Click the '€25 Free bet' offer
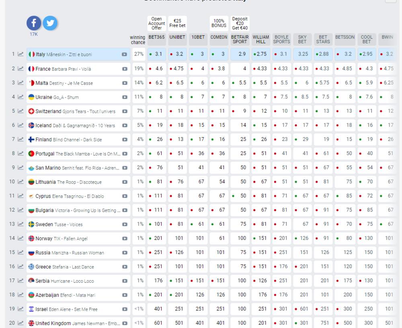This screenshot has width=402, height=328. point(177,23)
